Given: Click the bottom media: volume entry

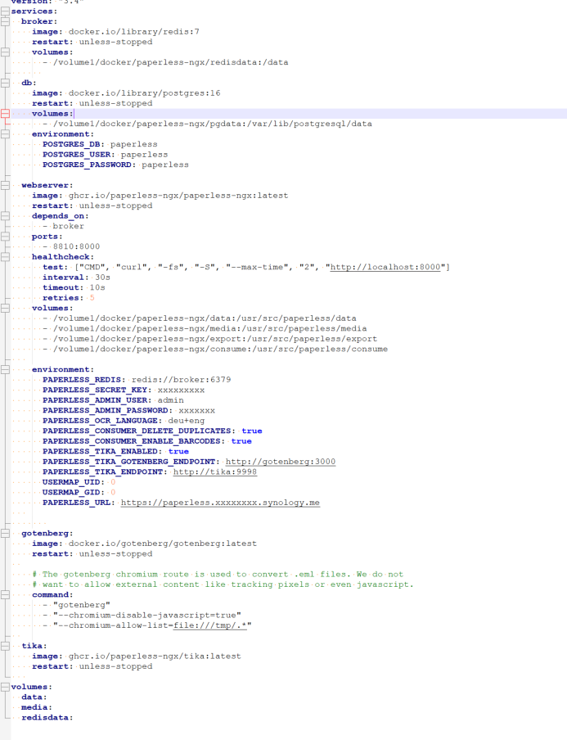Looking at the screenshot, I should [x=37, y=707].
